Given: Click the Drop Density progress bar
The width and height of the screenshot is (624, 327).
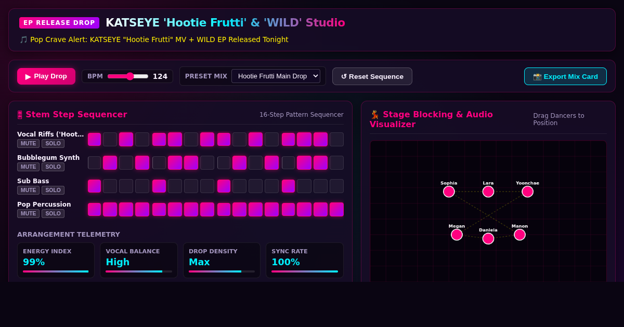Looking at the screenshot, I should coord(222,271).
